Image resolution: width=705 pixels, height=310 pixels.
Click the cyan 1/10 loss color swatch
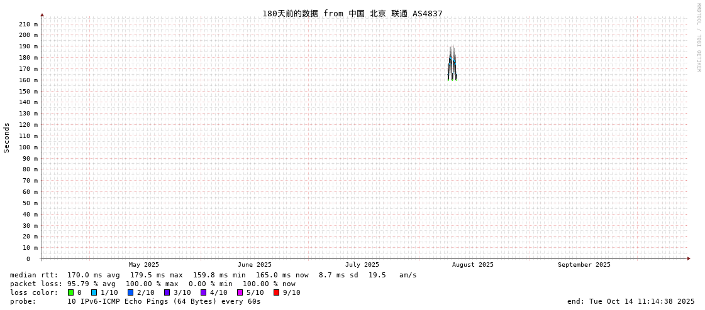point(94,292)
